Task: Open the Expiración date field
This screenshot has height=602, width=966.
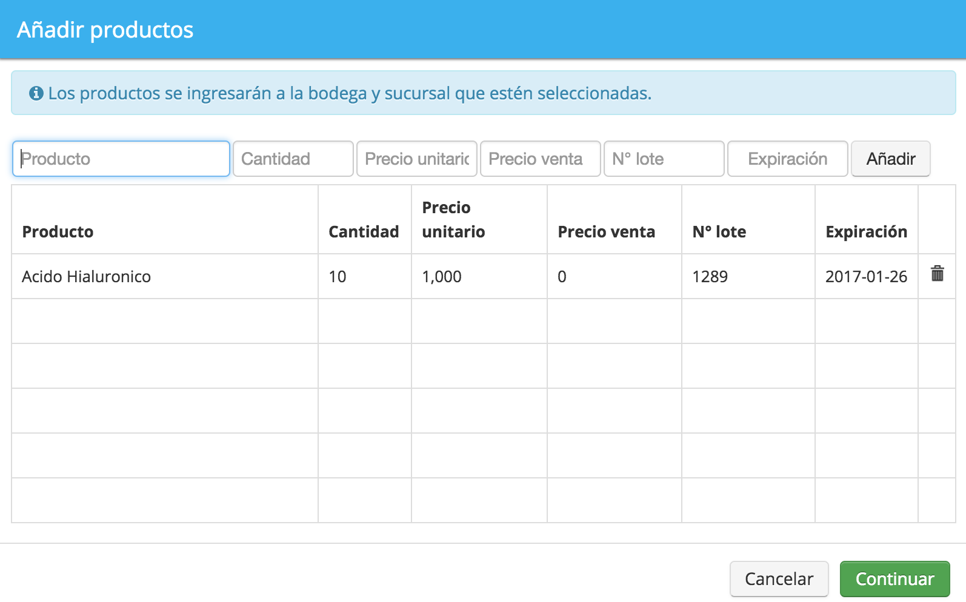Action: 788,159
